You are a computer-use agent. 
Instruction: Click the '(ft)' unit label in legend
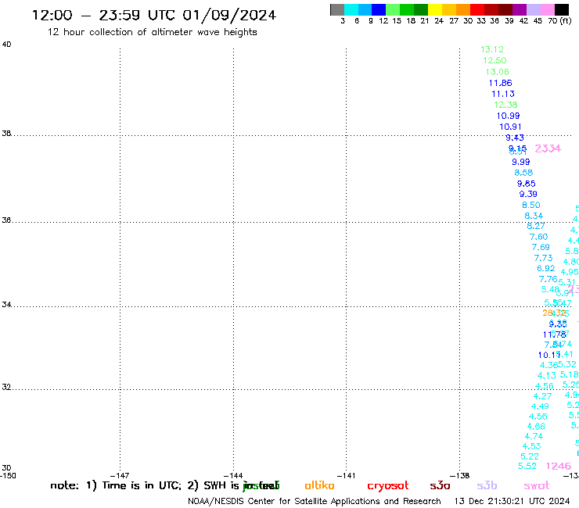[x=566, y=20]
